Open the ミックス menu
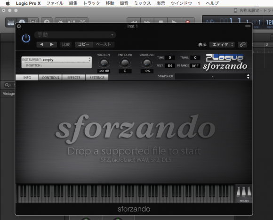This screenshot has width=273, height=220. click(143, 3)
